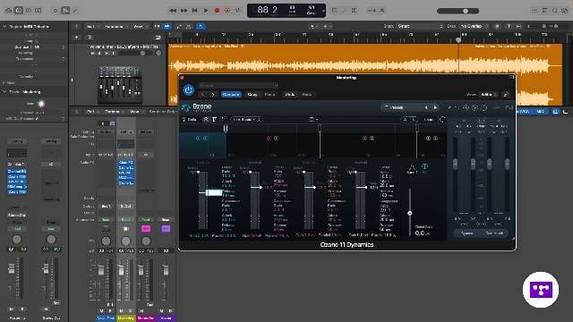Go to next Ozone preset arrow
The height and width of the screenshot is (322, 573).
436,107
